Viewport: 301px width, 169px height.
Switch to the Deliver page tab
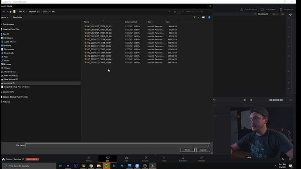[x=201, y=159]
